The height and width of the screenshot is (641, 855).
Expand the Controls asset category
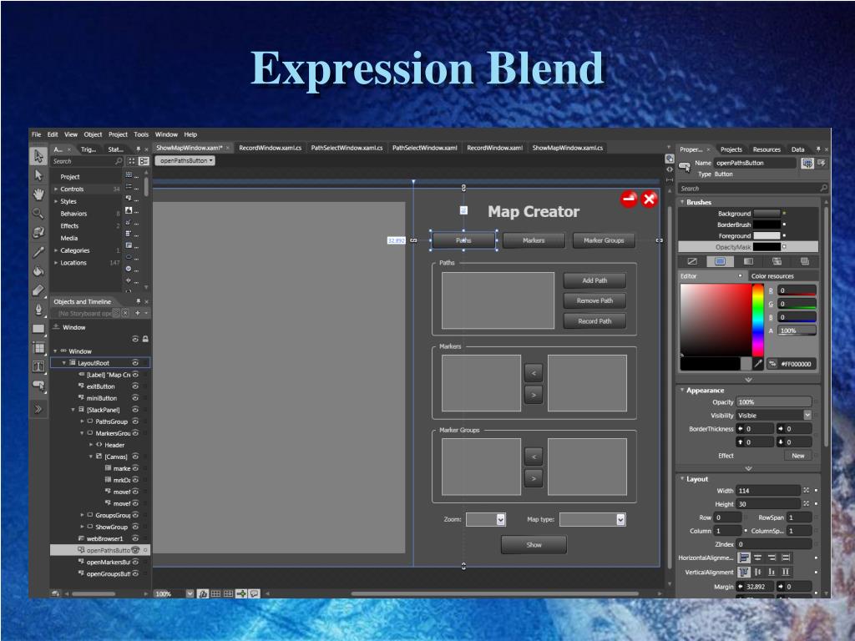[x=56, y=189]
